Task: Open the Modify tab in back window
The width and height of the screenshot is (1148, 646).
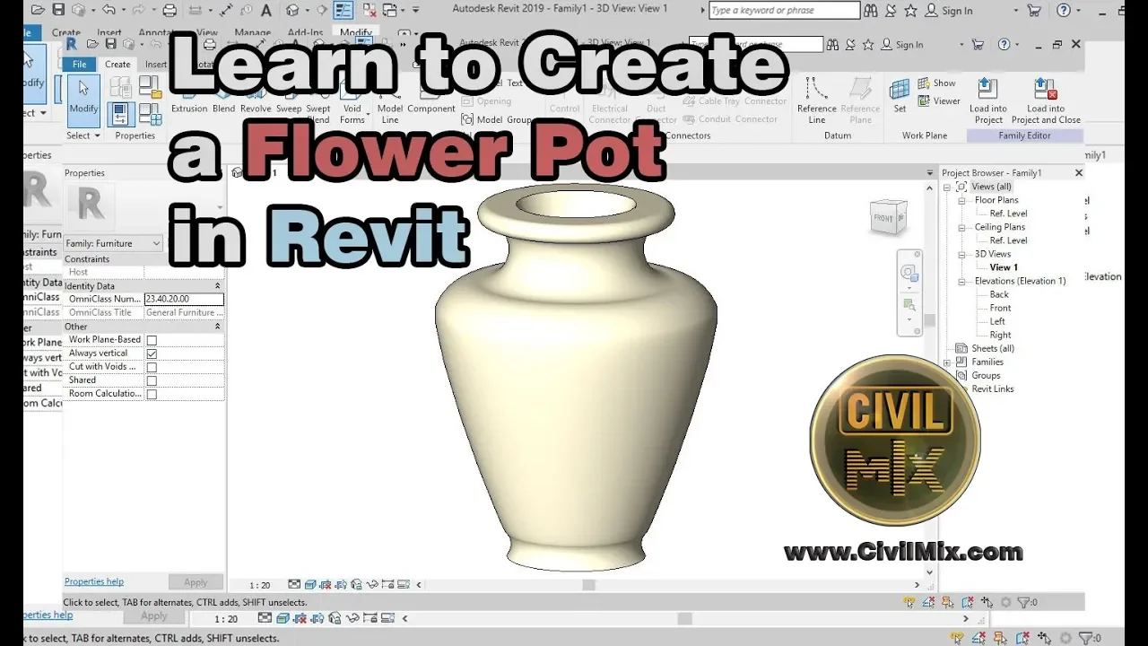Action: [x=356, y=33]
